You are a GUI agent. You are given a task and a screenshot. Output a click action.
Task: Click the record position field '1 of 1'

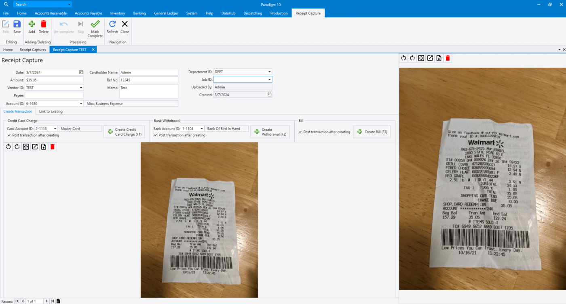tap(35, 301)
